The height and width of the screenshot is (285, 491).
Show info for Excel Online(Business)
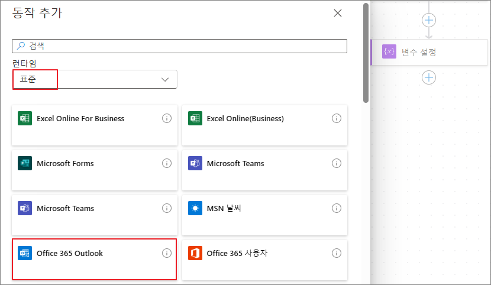pyautogui.click(x=337, y=118)
